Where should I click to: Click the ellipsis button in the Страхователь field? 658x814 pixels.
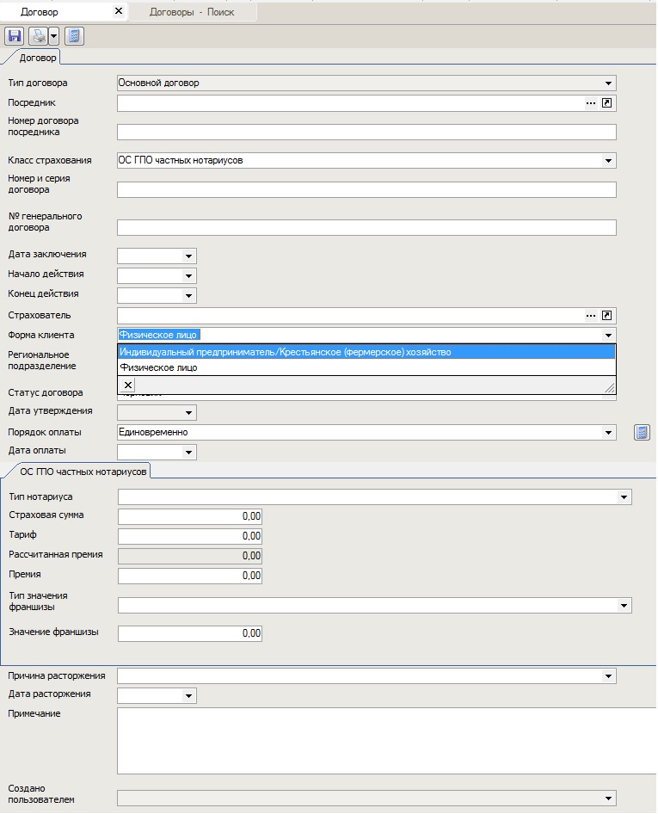coord(591,316)
